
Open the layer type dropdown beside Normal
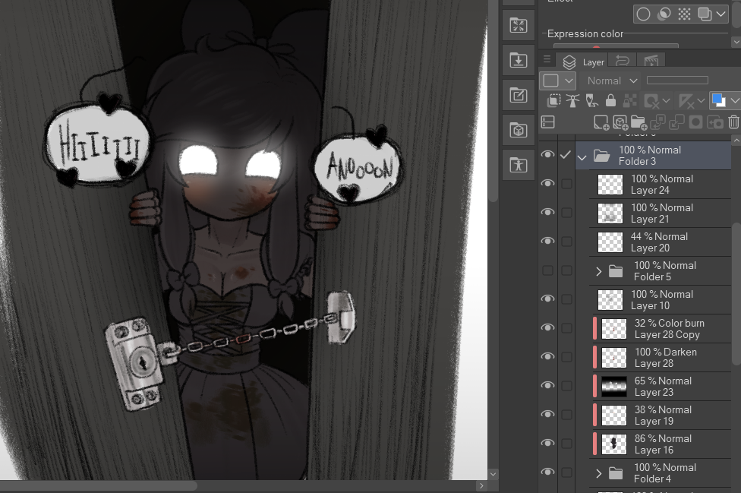click(557, 81)
